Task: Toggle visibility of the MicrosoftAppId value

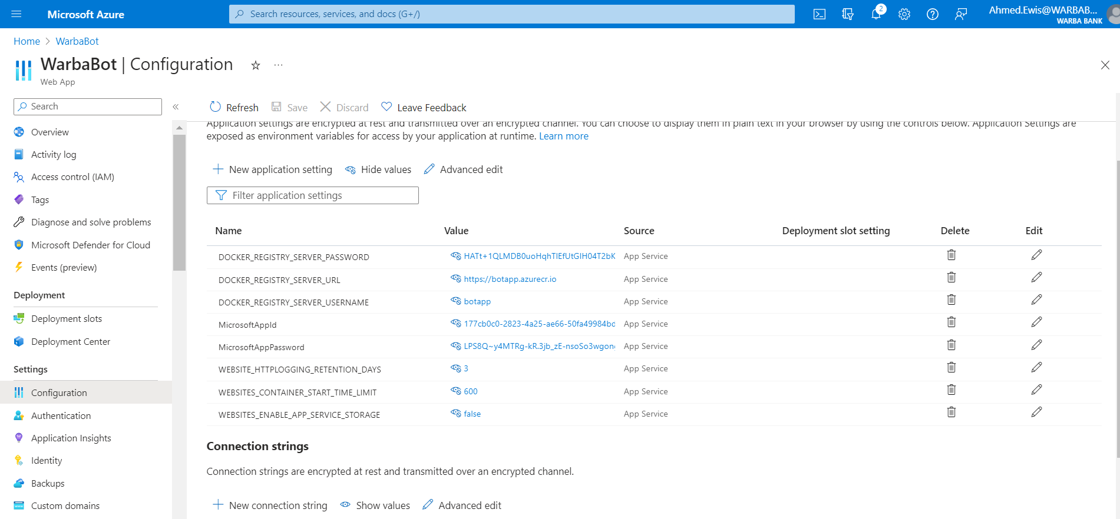Action: (x=456, y=323)
